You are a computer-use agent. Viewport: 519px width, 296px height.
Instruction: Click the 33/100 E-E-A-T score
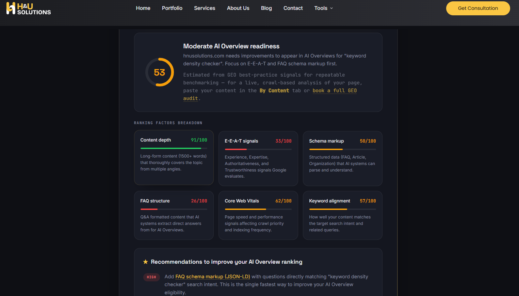[x=283, y=141]
